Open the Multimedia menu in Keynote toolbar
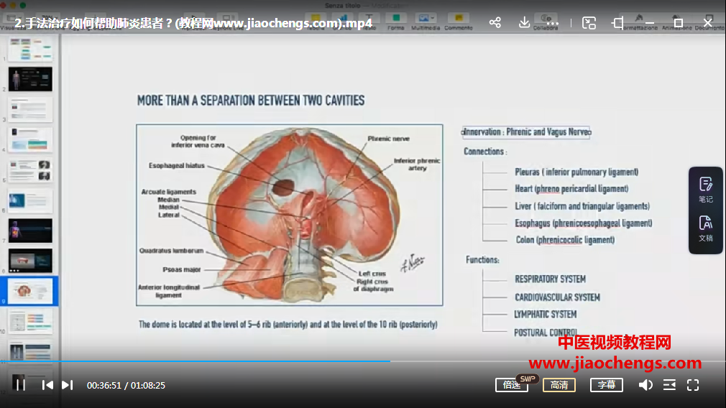The image size is (726, 408). (425, 22)
